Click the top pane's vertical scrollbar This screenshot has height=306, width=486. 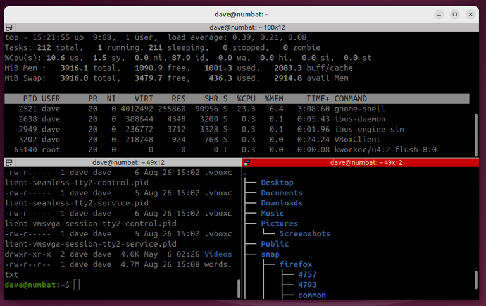[476, 135]
